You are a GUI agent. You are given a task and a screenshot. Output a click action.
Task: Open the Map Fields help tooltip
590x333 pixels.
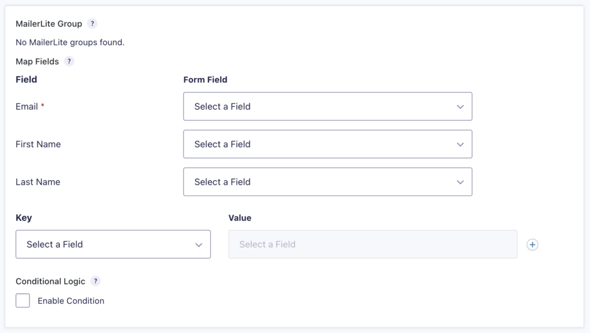tap(69, 61)
